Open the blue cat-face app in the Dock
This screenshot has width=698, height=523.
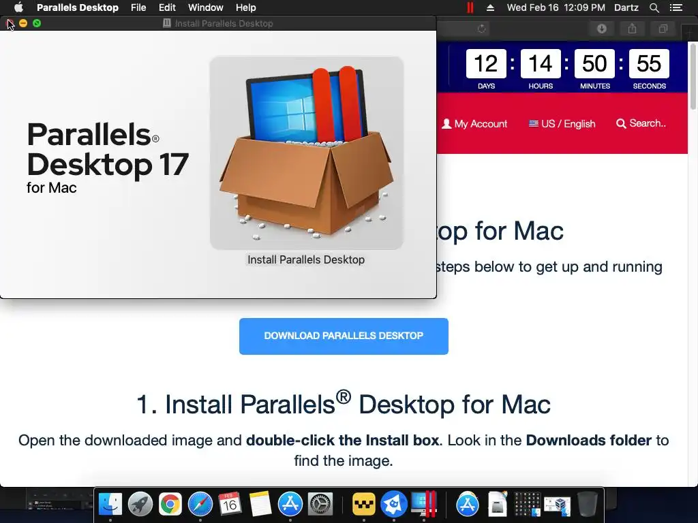point(393,504)
